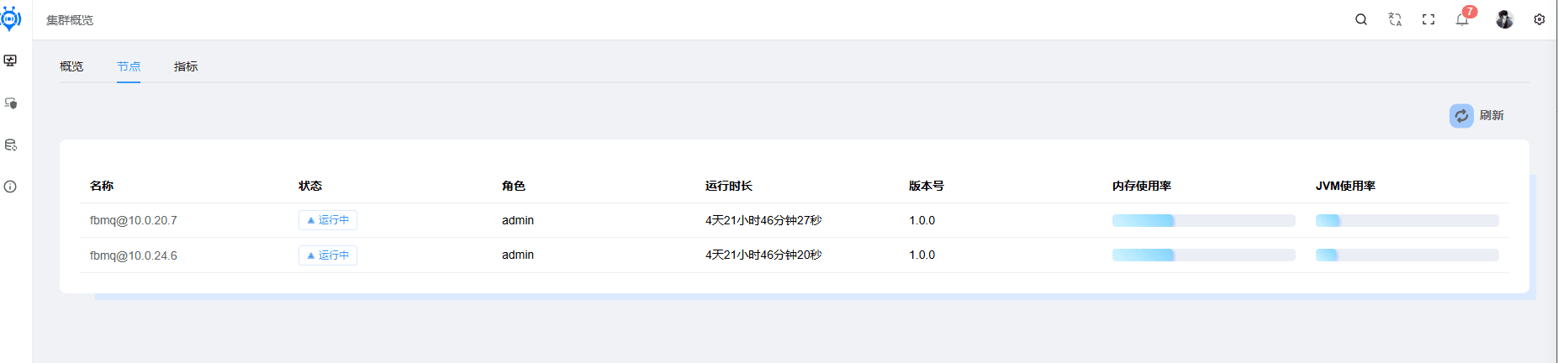Click node name fbmq@10.0.24.6

point(134,255)
